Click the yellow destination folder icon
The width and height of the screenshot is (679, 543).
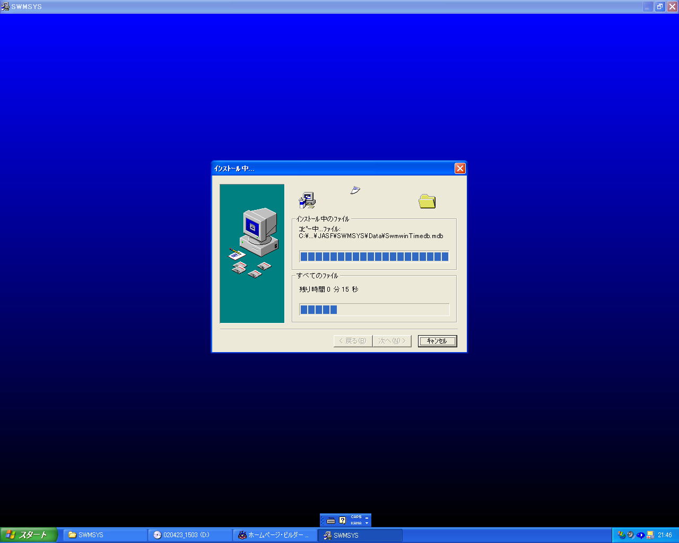427,201
